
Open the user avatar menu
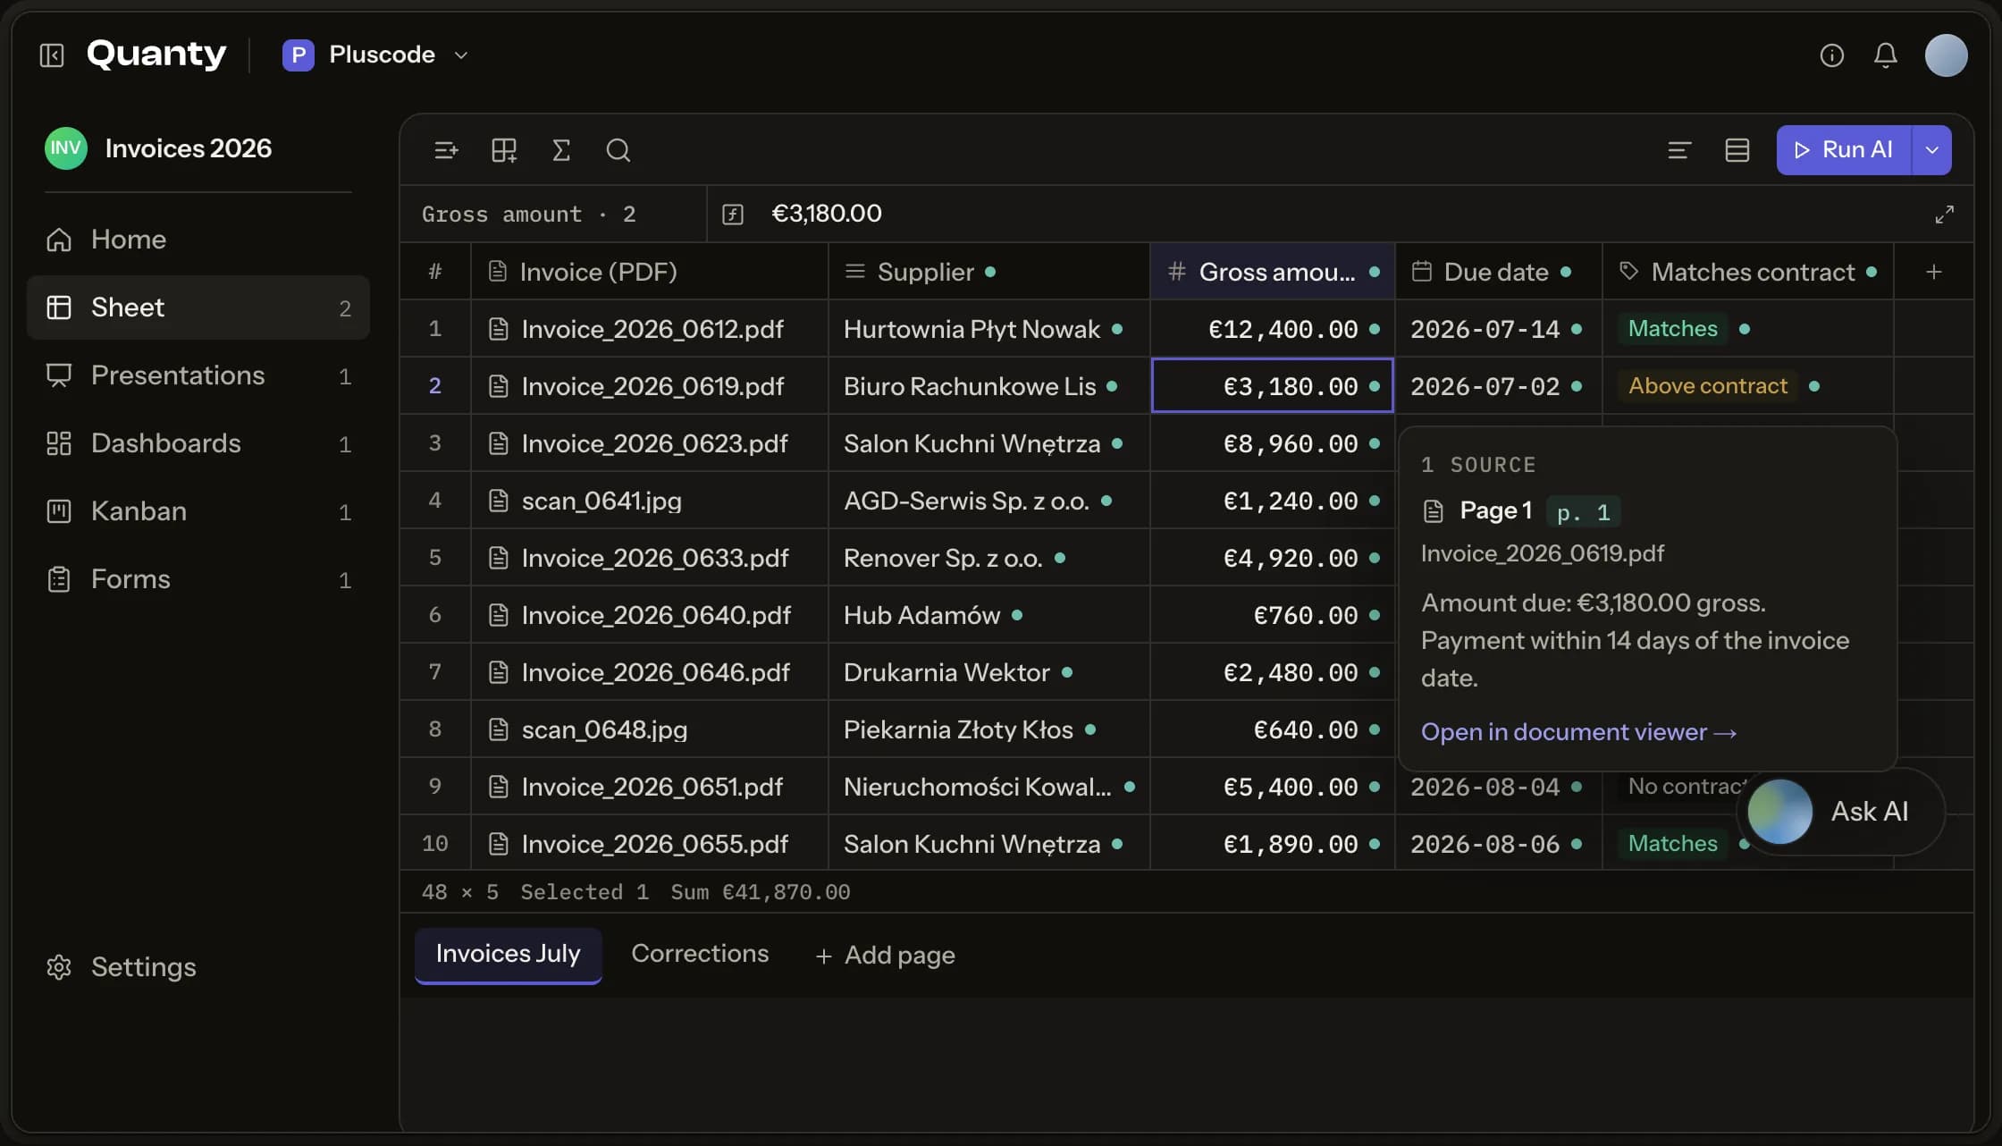(x=1946, y=55)
